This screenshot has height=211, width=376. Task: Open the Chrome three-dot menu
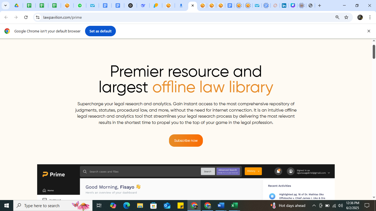coord(370,17)
